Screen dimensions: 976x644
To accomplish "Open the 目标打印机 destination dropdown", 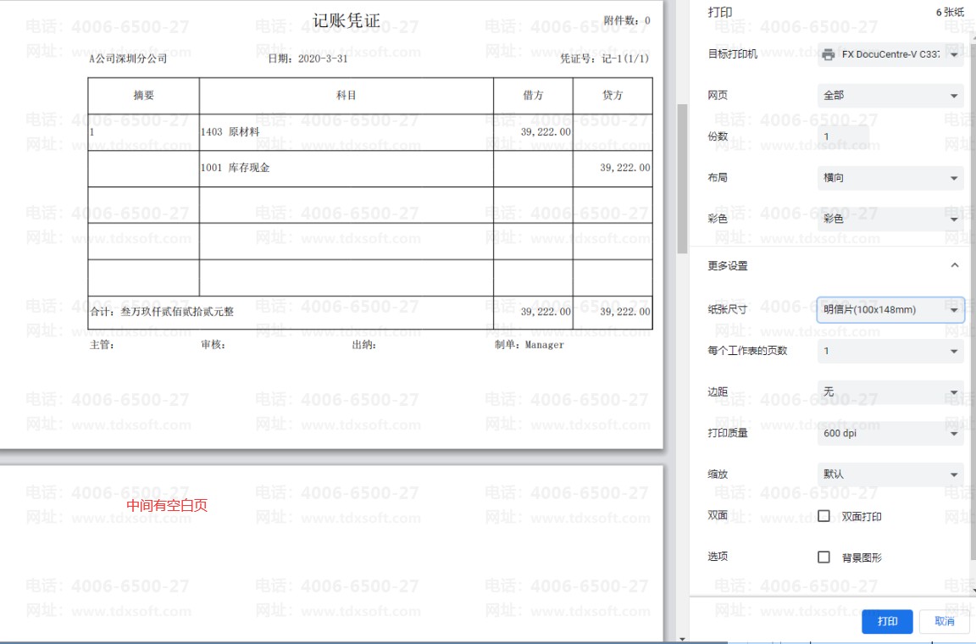I will tap(890, 54).
